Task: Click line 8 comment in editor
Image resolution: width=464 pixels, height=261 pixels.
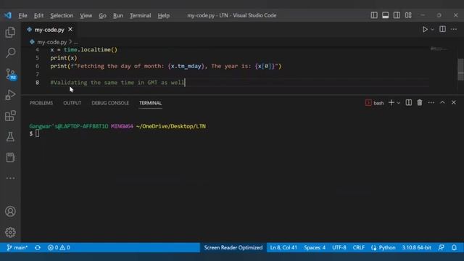Action: point(117,83)
